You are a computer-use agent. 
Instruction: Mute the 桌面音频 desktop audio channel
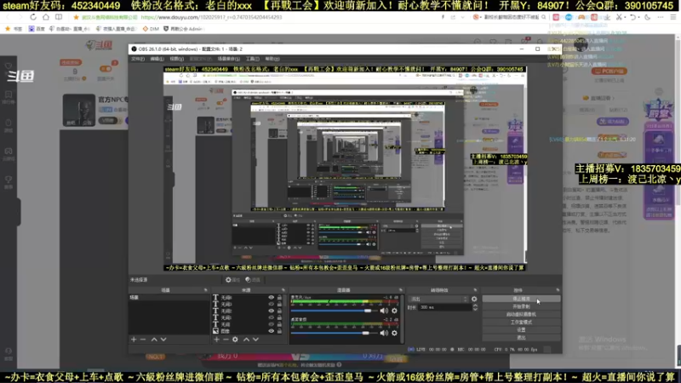[x=384, y=333]
